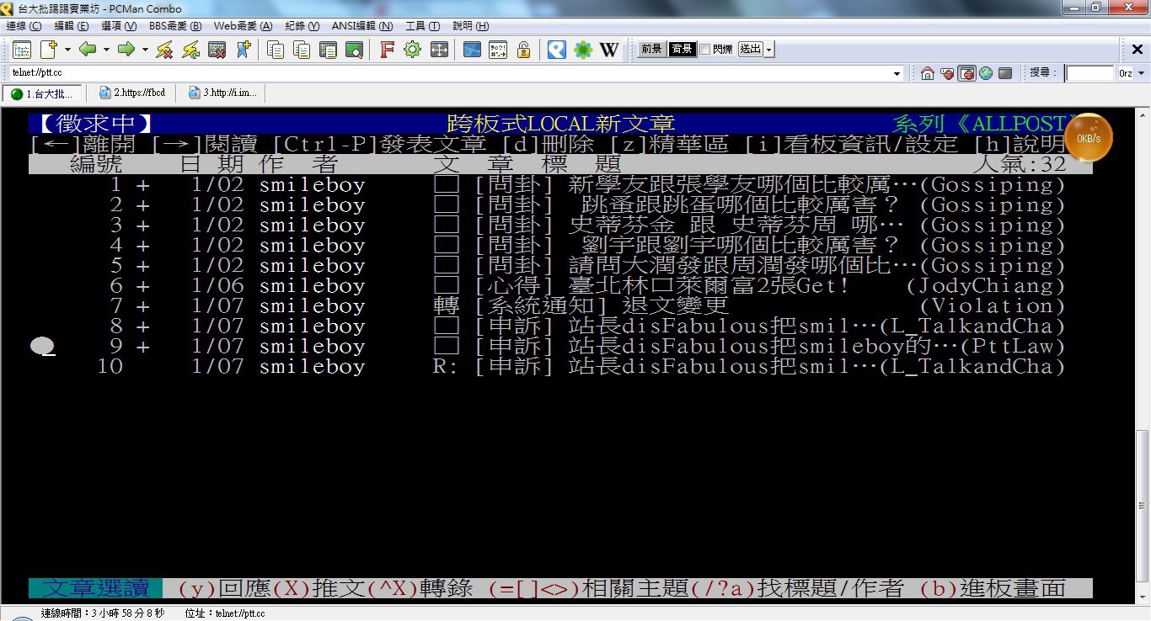Toggle the 閃爍 blink checkbox

pyautogui.click(x=704, y=49)
